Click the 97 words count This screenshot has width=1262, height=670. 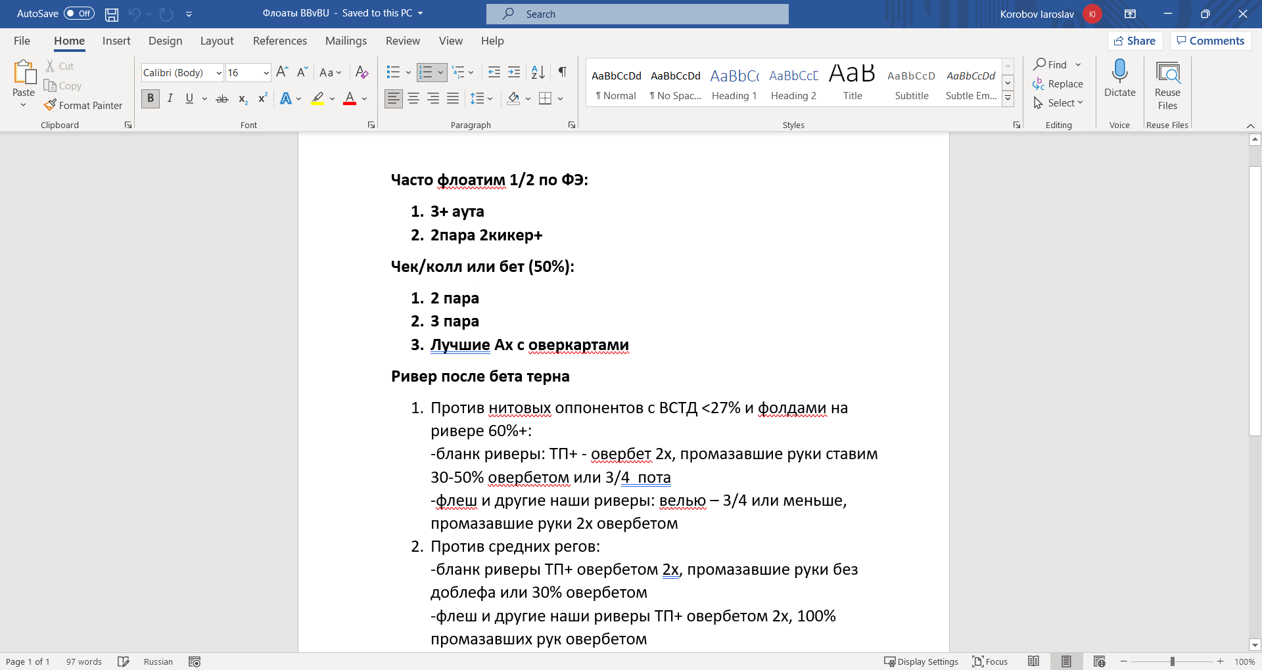84,661
